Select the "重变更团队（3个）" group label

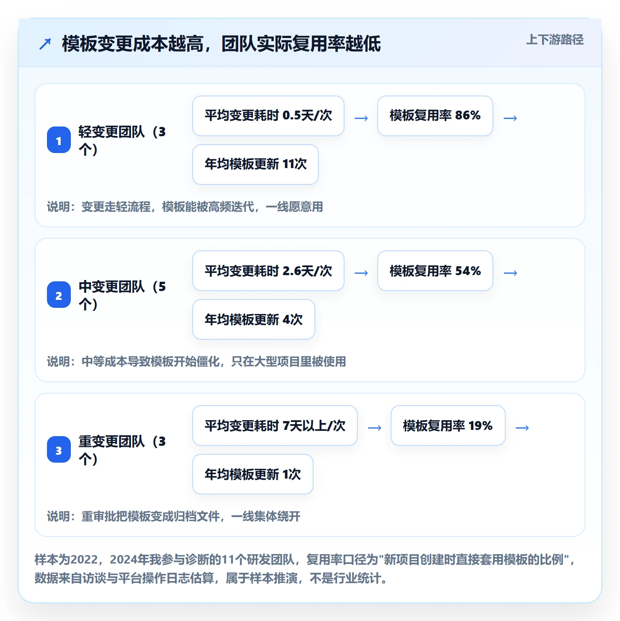(122, 450)
